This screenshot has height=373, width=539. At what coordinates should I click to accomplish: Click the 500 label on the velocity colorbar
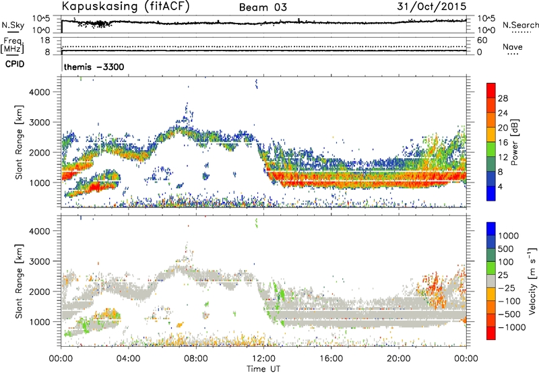click(x=506, y=248)
